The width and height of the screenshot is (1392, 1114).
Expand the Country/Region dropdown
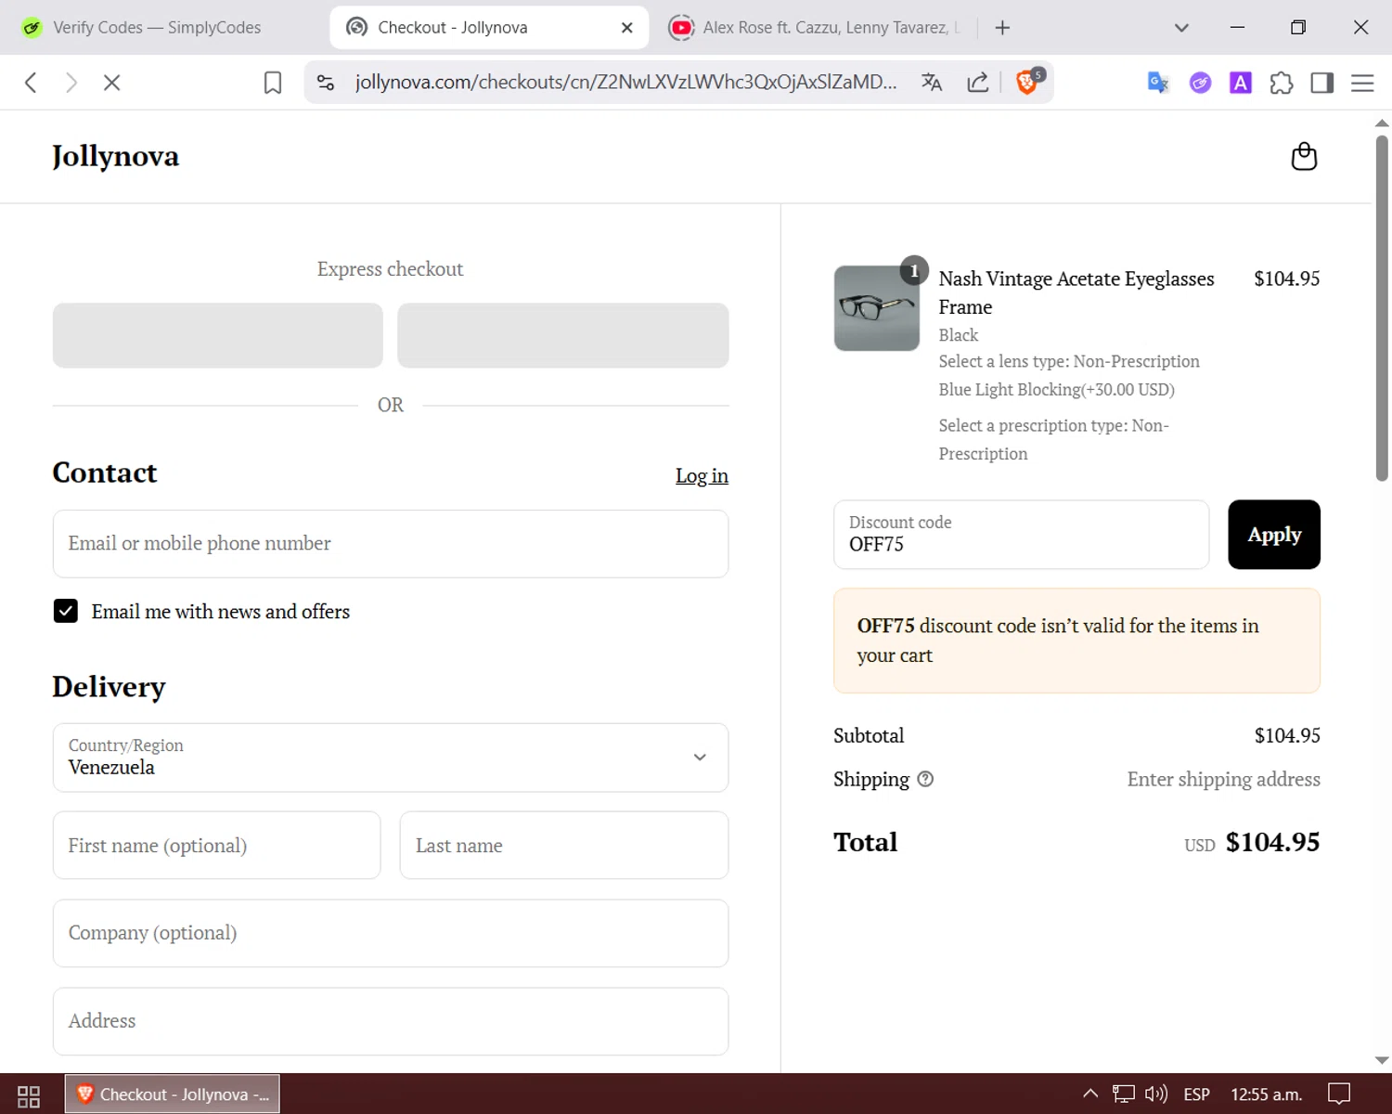391,758
